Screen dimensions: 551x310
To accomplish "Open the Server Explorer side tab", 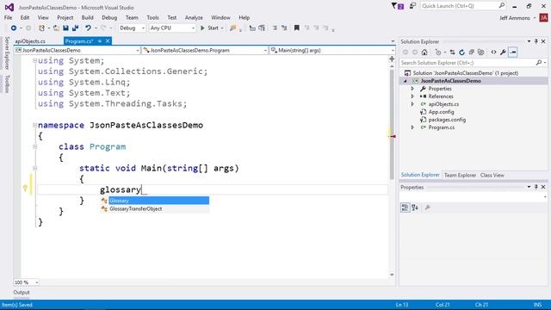I will click(x=7, y=53).
